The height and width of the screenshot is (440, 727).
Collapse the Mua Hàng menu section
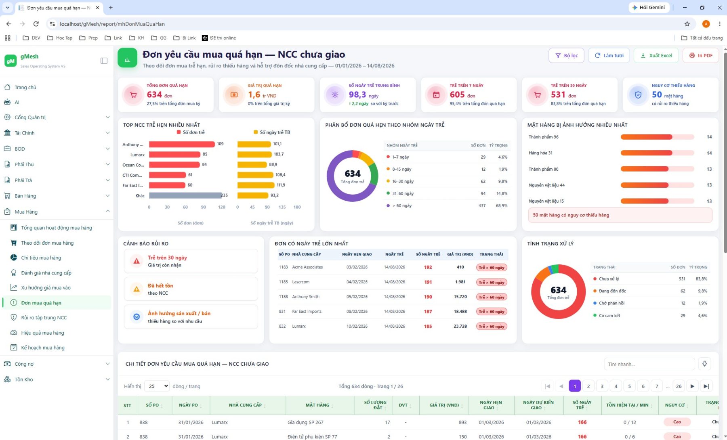tap(57, 212)
